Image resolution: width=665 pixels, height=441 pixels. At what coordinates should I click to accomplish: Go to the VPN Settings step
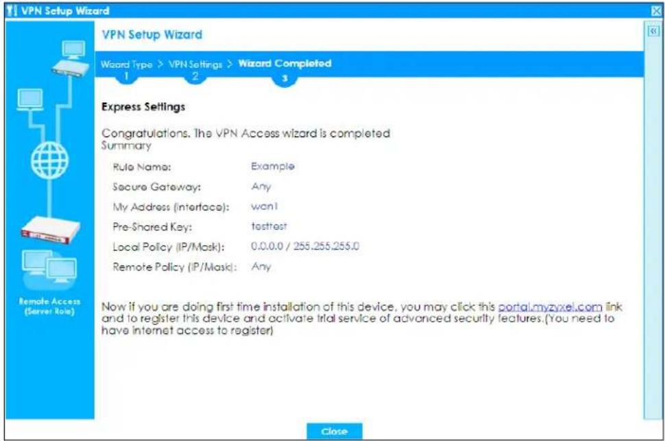tap(195, 64)
